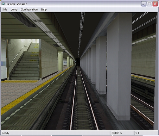Open the Jump menu
Image resolution: width=159 pixels, height=136 pixels.
coord(14,10)
